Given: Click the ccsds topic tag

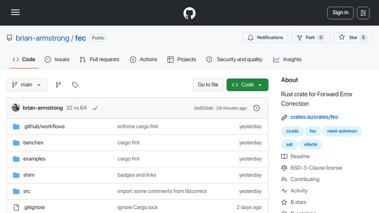Looking at the screenshot, I should 292,131.
